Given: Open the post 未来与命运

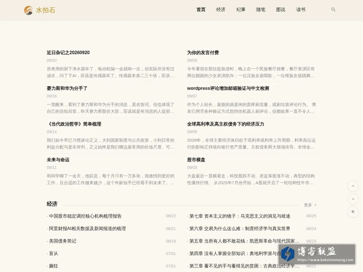Looking at the screenshot, I should pyautogui.click(x=58, y=160).
